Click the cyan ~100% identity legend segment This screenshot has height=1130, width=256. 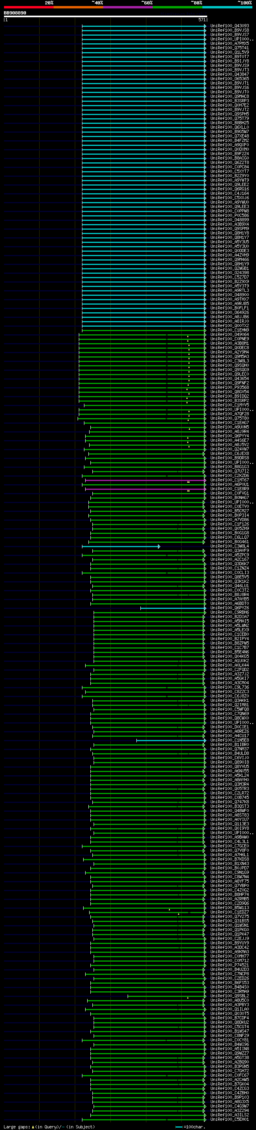click(x=228, y=7)
